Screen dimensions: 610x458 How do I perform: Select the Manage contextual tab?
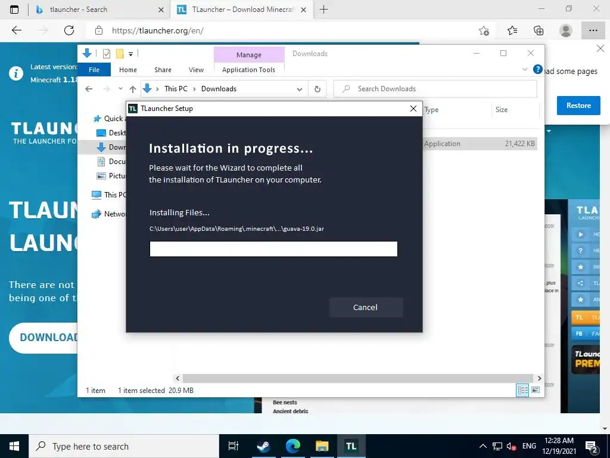click(x=249, y=55)
